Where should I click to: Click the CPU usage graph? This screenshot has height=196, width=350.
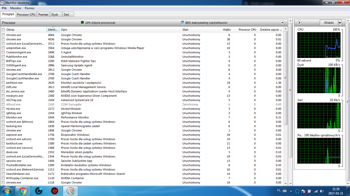(x=319, y=45)
